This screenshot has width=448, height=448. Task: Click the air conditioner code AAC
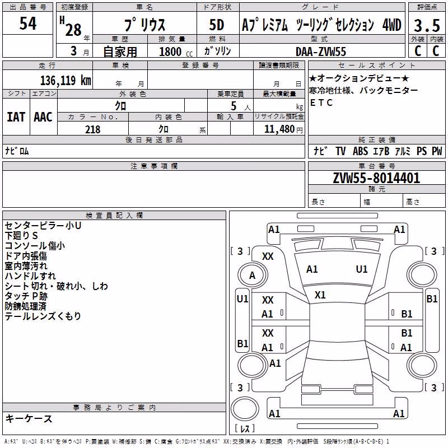click(43, 117)
